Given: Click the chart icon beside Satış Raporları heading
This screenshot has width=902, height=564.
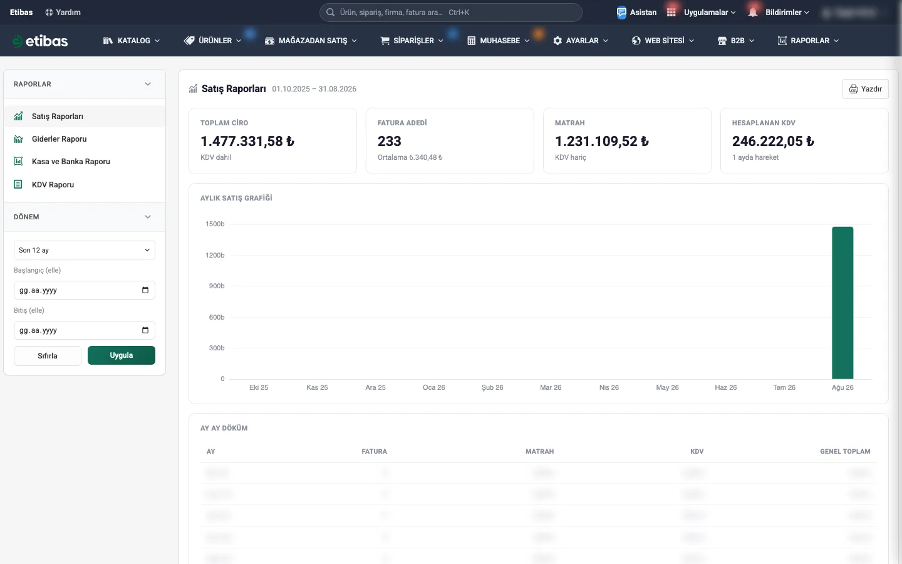Looking at the screenshot, I should pyautogui.click(x=193, y=89).
